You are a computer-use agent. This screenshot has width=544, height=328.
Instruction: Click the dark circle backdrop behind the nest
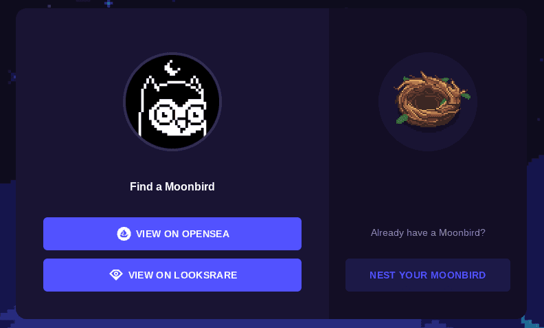tap(428, 102)
